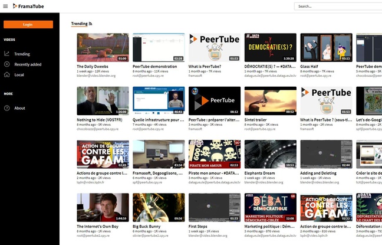Open Elephants Dream thumbnail
The image size is (382, 245).
click(x=271, y=154)
